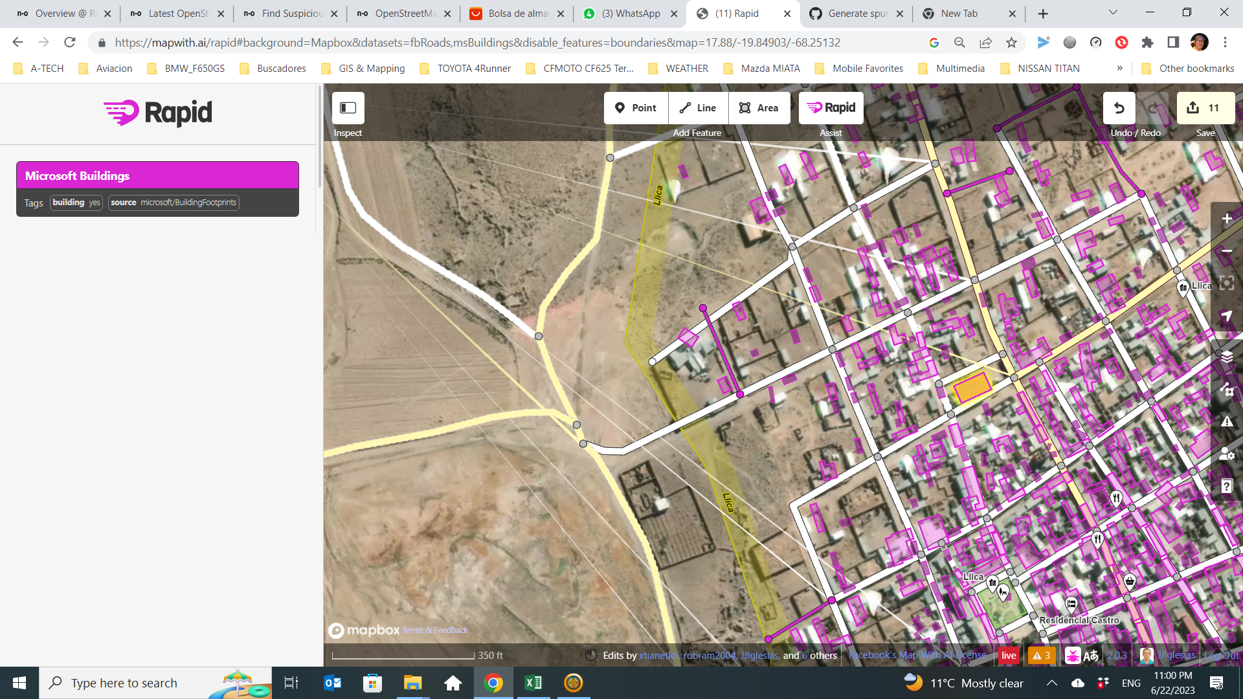Open the Help panel
1243x699 pixels.
[1226, 486]
